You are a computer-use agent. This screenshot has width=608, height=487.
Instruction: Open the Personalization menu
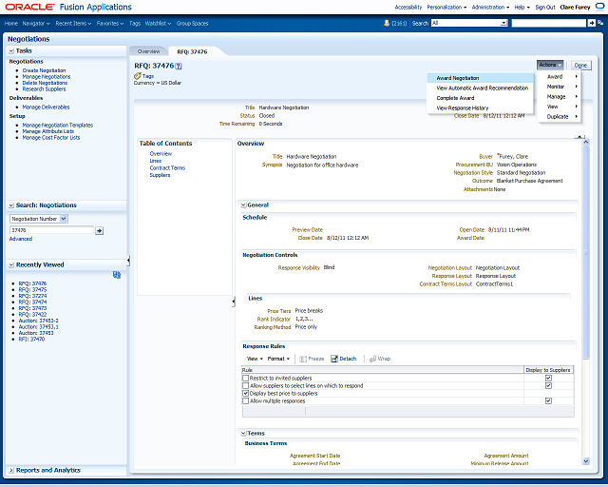pyautogui.click(x=446, y=8)
